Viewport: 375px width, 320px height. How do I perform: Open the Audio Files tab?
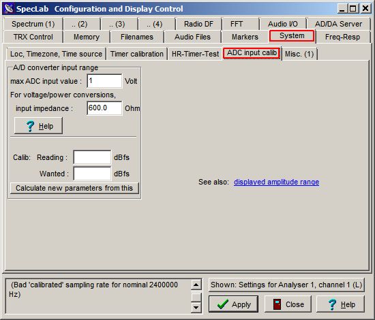192,37
